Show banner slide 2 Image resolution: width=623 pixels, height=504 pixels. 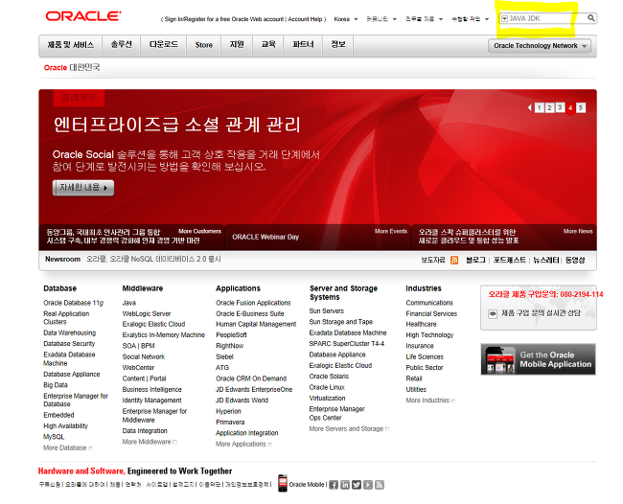pyautogui.click(x=549, y=107)
